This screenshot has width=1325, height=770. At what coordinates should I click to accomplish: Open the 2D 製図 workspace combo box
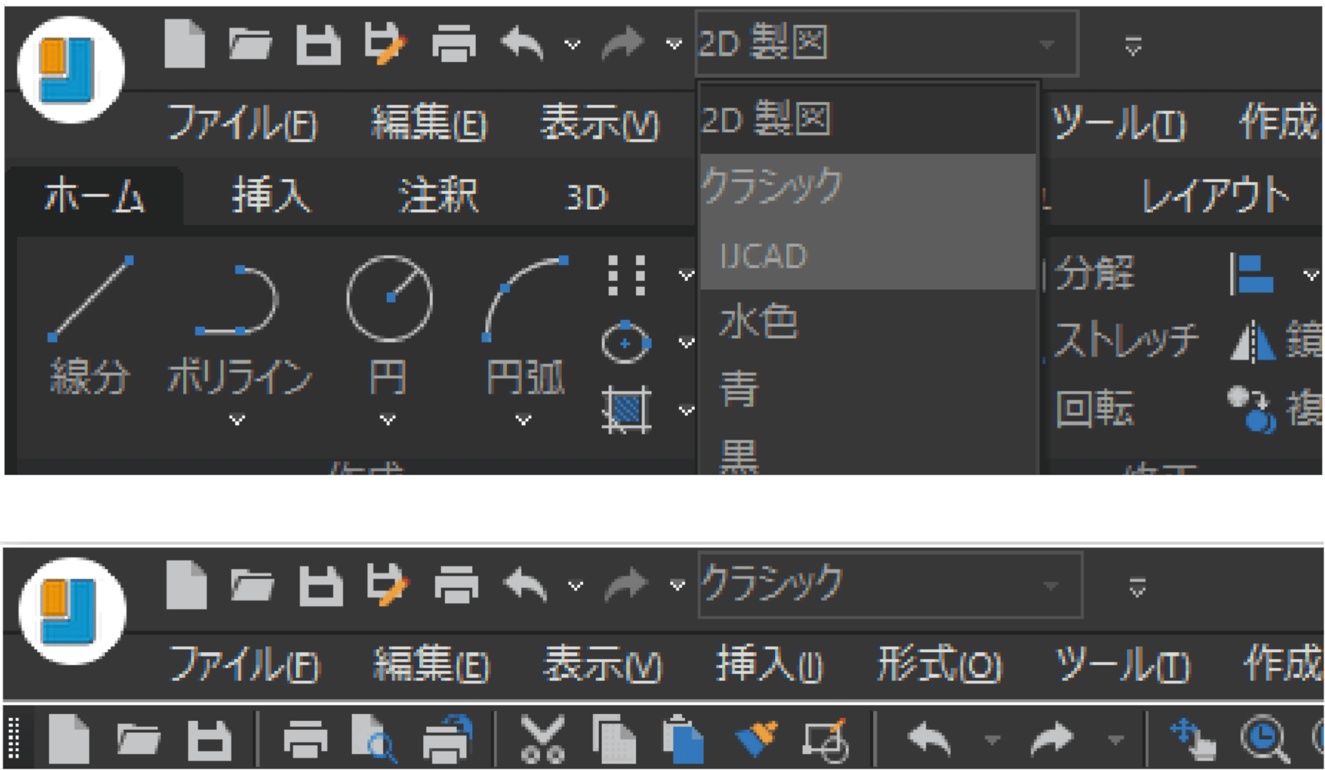887,43
